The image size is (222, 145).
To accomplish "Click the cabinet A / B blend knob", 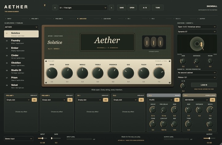I will 183,86.
